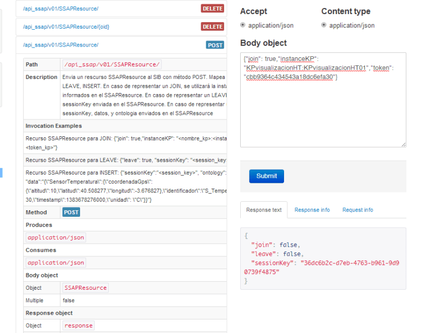Click DELETE badge for {oid} endpoint
Image resolution: width=422 pixels, height=333 pixels.
tap(212, 26)
